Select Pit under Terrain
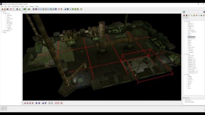This screenshot has height=115, width=205. point(189,87)
